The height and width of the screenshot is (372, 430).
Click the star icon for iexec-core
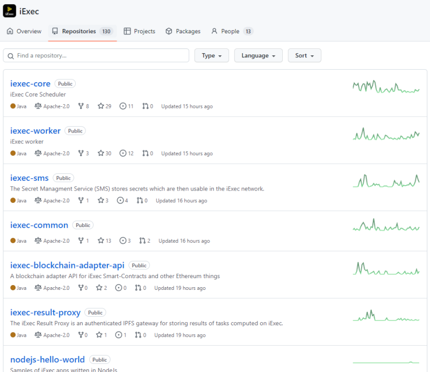click(101, 106)
